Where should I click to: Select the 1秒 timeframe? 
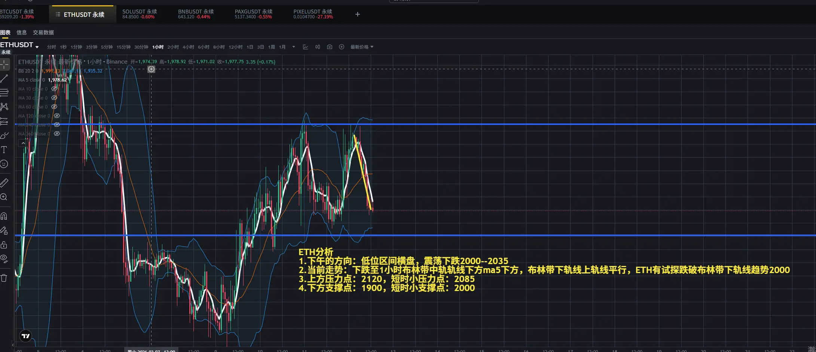[x=63, y=47]
